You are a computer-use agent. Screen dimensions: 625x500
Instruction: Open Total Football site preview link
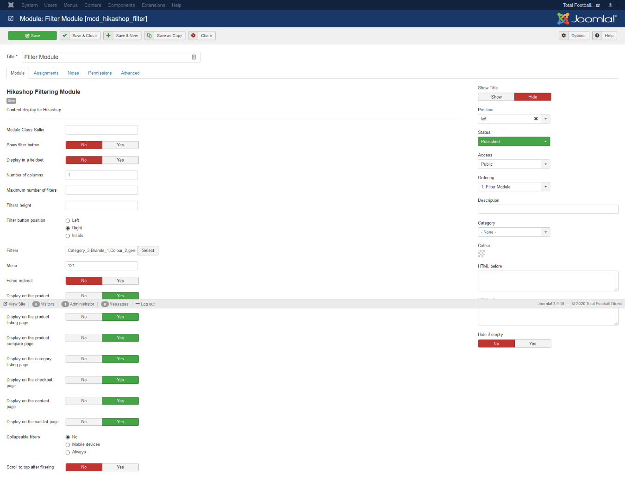pyautogui.click(x=581, y=5)
